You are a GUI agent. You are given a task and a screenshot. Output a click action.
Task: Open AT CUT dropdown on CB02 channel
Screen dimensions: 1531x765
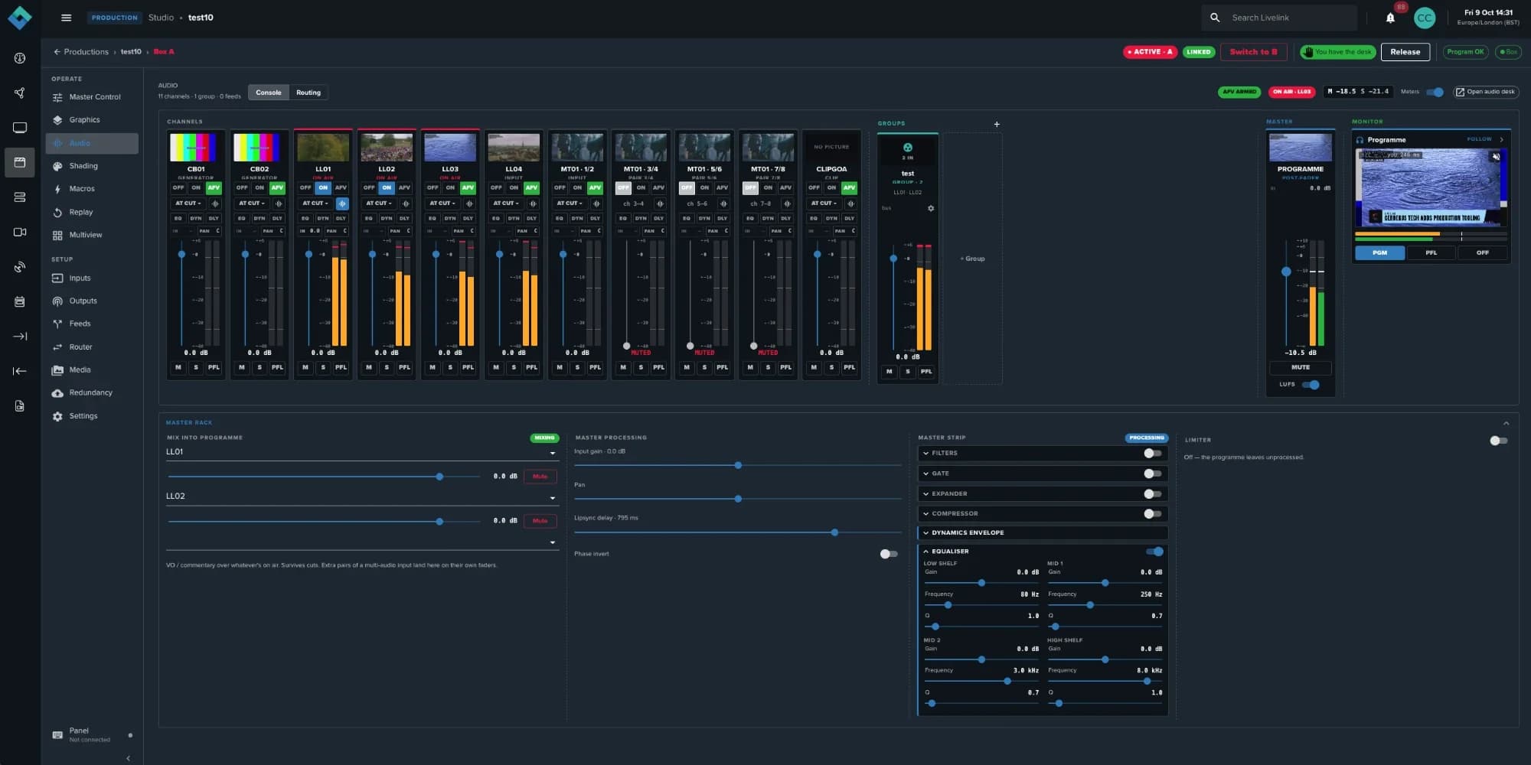point(251,203)
